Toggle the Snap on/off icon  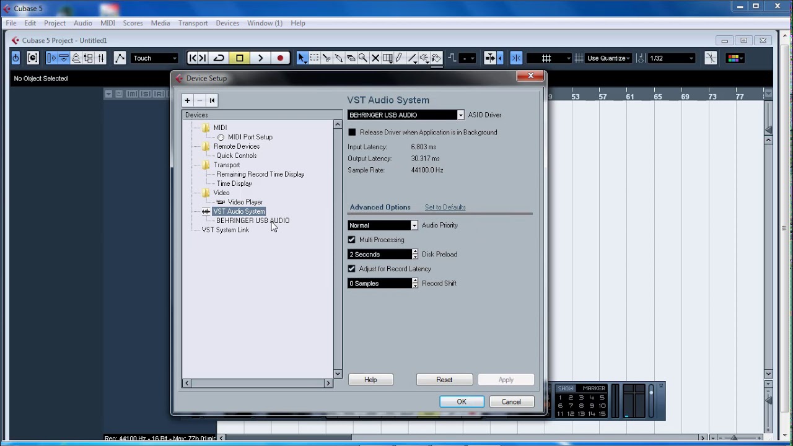(x=516, y=58)
